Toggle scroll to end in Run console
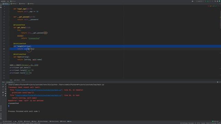Viewport: 221px width, 124px height. point(6,91)
